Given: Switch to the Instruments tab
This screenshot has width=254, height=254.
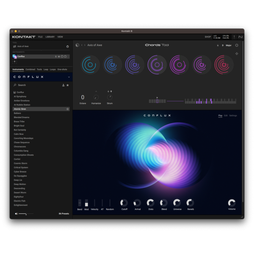Looking at the screenshot, I should tap(18, 69).
